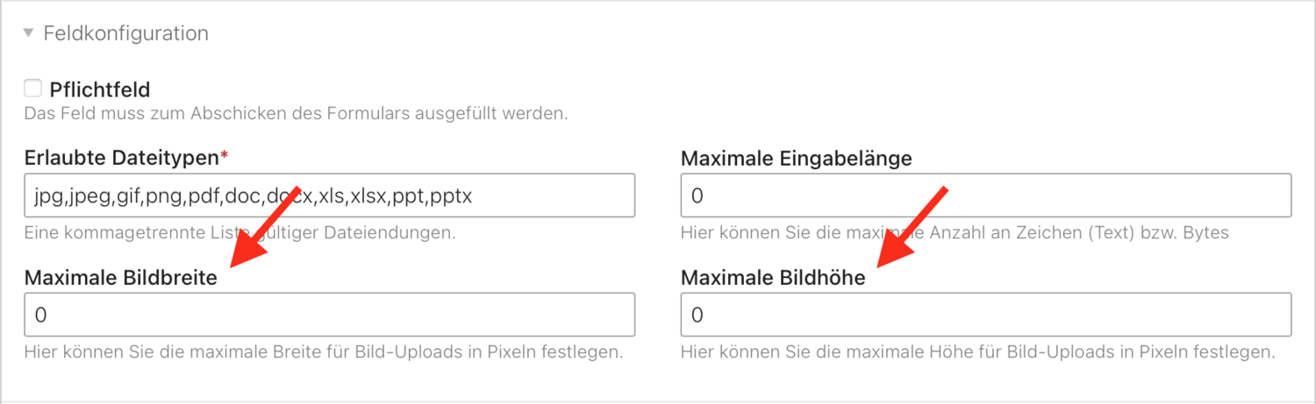1316x404 pixels.
Task: Click the Erlaubte Dateitypen label
Action: click(x=121, y=159)
